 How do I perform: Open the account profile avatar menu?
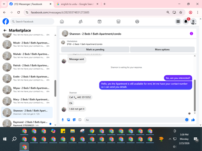[x=194, y=21]
